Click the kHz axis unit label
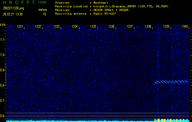 [3, 25]
